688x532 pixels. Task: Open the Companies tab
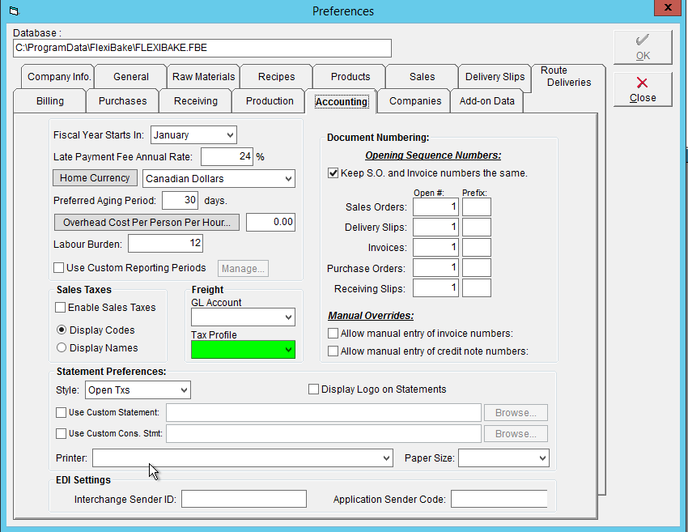click(x=415, y=101)
